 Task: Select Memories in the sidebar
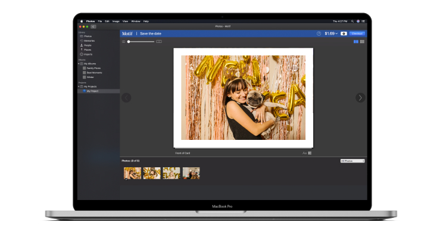click(x=88, y=40)
